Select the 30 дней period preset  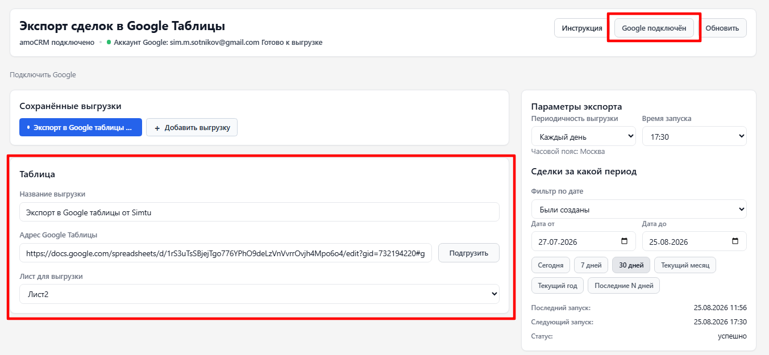coord(631,265)
